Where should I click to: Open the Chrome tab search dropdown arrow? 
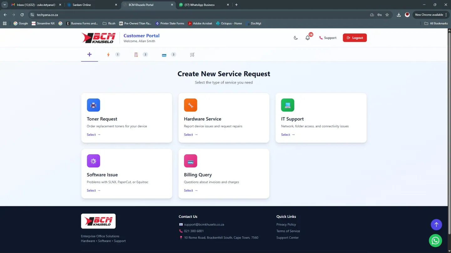[x=5, y=5]
